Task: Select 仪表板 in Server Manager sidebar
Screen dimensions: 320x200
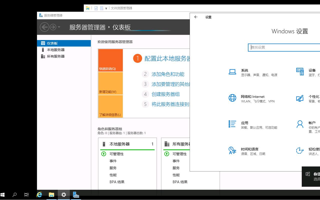Action: tap(64, 43)
